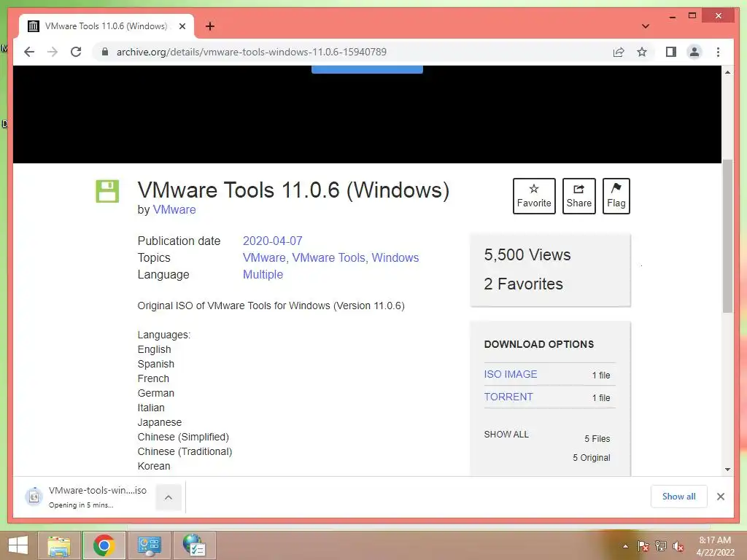Image resolution: width=747 pixels, height=560 pixels.
Task: Click SHOW ALL download files
Action: (506, 435)
